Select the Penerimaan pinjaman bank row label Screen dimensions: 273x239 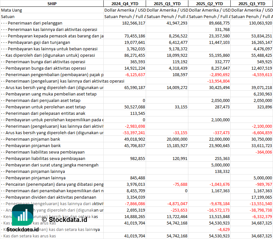[x=33, y=139]
